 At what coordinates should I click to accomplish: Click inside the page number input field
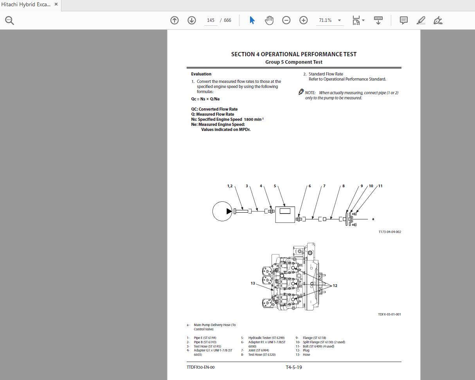pos(211,20)
